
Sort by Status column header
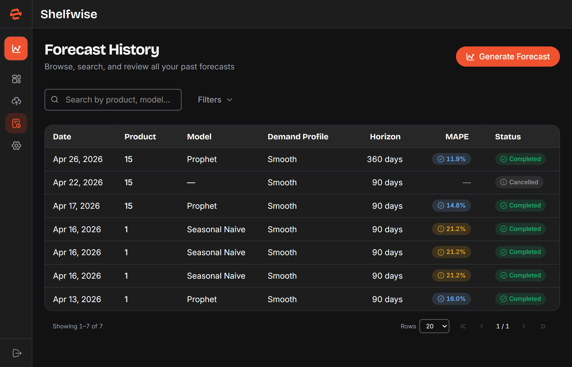[x=508, y=137]
